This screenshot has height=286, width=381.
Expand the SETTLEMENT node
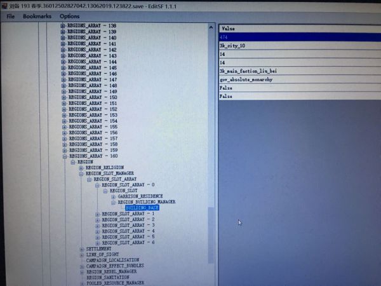(81, 249)
